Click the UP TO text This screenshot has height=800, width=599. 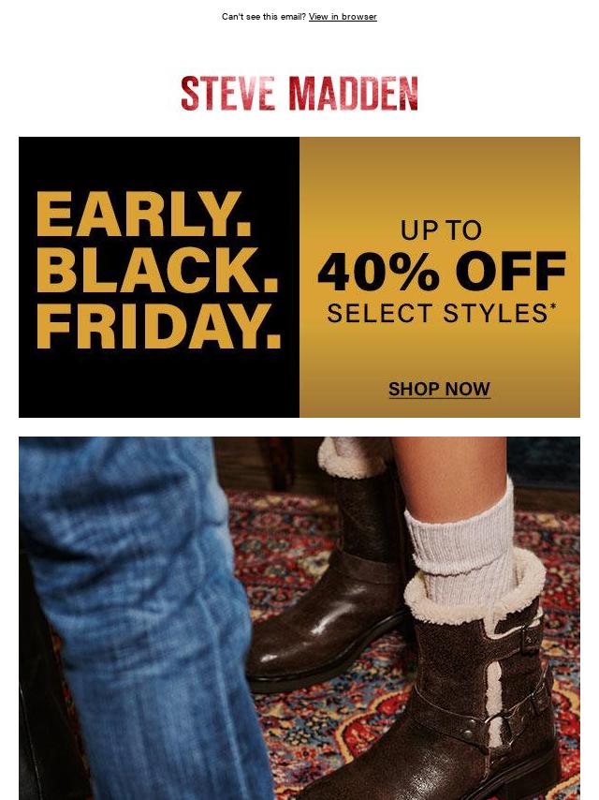coord(441,230)
